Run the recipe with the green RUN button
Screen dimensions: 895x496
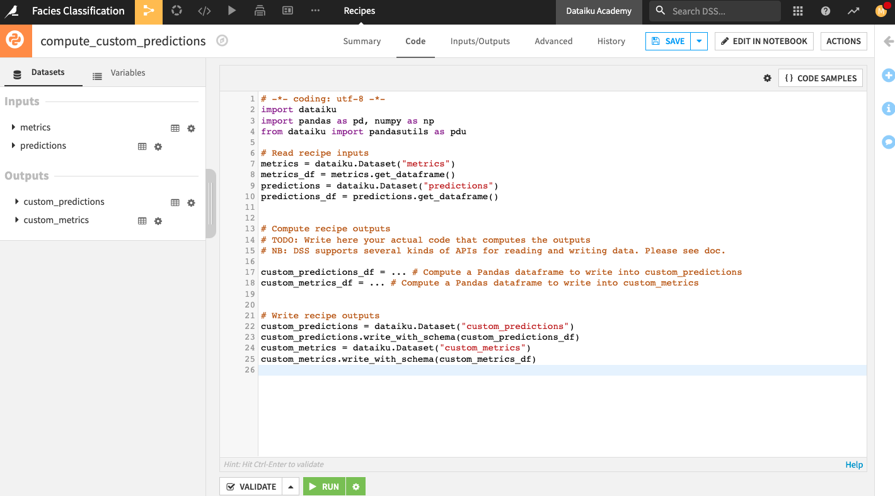324,486
